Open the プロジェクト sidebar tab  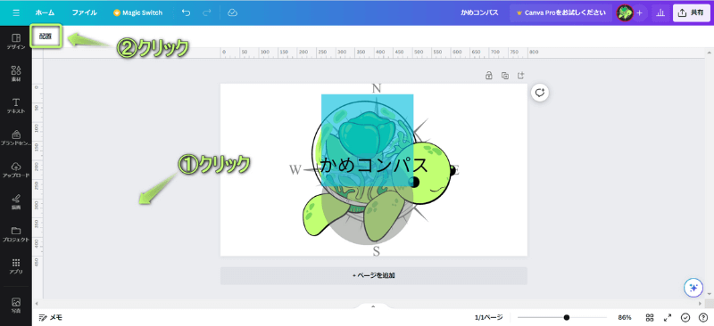(16, 234)
